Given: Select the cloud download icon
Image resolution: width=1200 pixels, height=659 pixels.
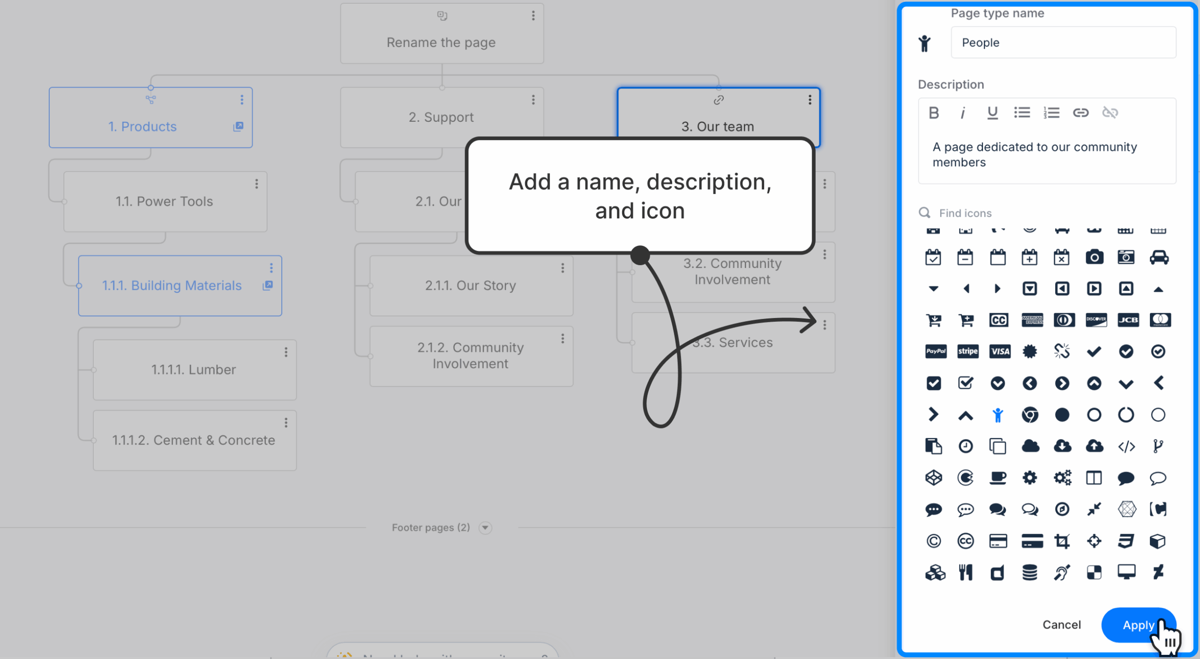Looking at the screenshot, I should point(1062,446).
